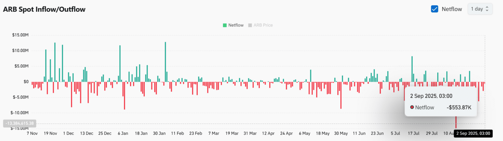Click the ARB Spot Inflow/Outflow chart title
The width and height of the screenshot is (503, 141).
[44, 9]
